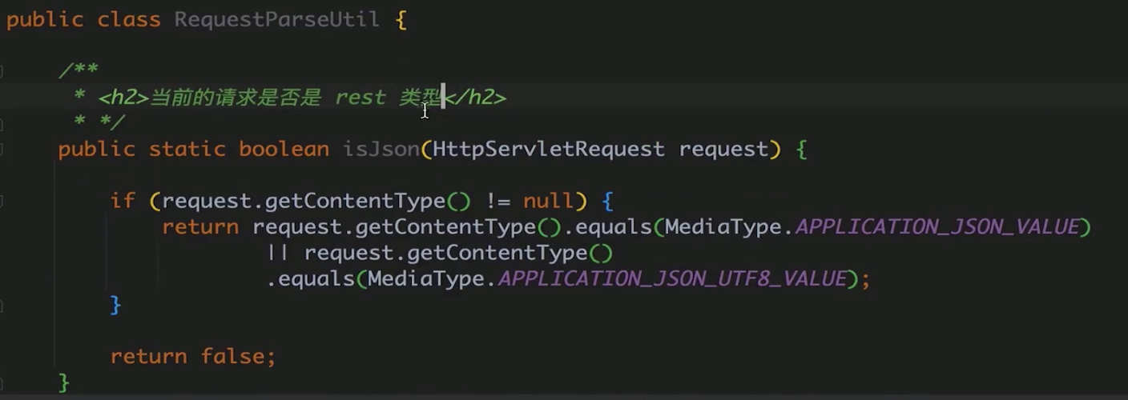Click 'public' before the class keyword
Image resolution: width=1128 pixels, height=400 pixels.
(x=45, y=19)
